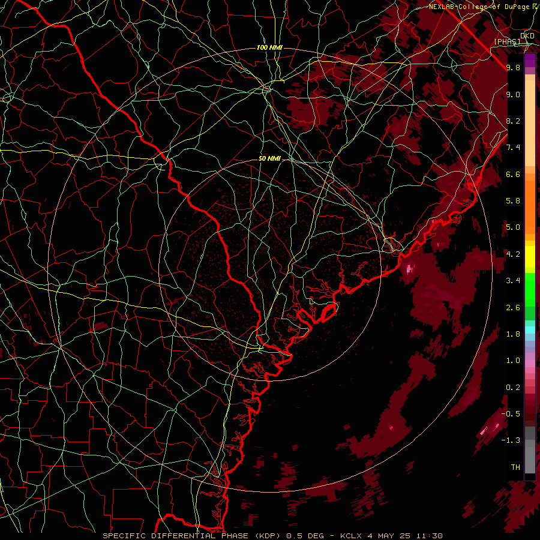Click the 100 NMI range ring label
540x540 pixels.
(269, 47)
